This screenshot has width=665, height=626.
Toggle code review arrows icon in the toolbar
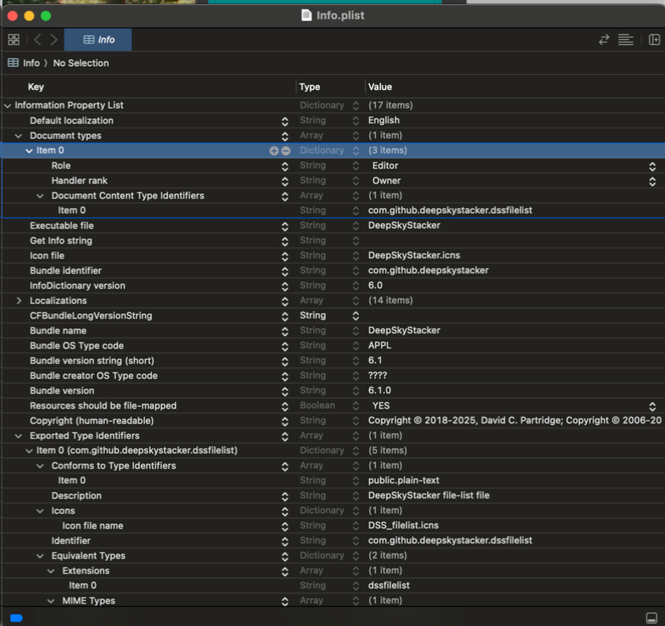(604, 40)
